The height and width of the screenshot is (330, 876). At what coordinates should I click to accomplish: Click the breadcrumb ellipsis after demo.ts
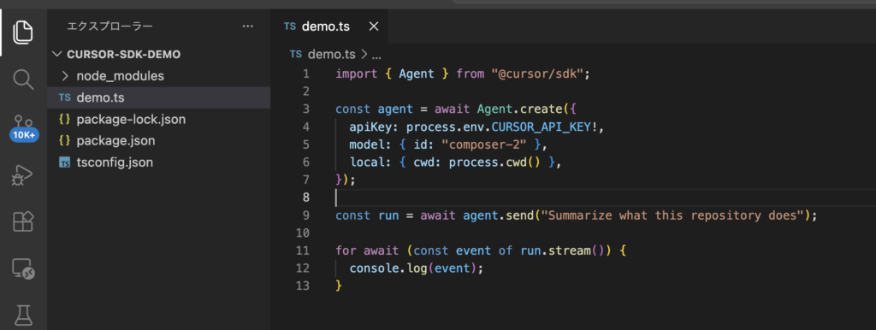pyautogui.click(x=376, y=55)
